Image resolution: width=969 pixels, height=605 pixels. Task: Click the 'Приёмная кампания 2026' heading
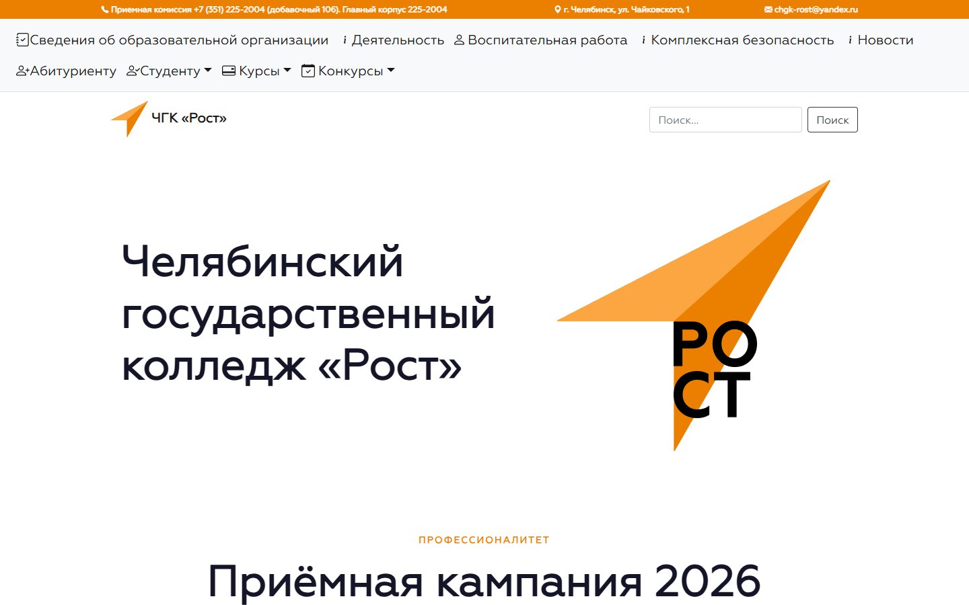tap(485, 580)
